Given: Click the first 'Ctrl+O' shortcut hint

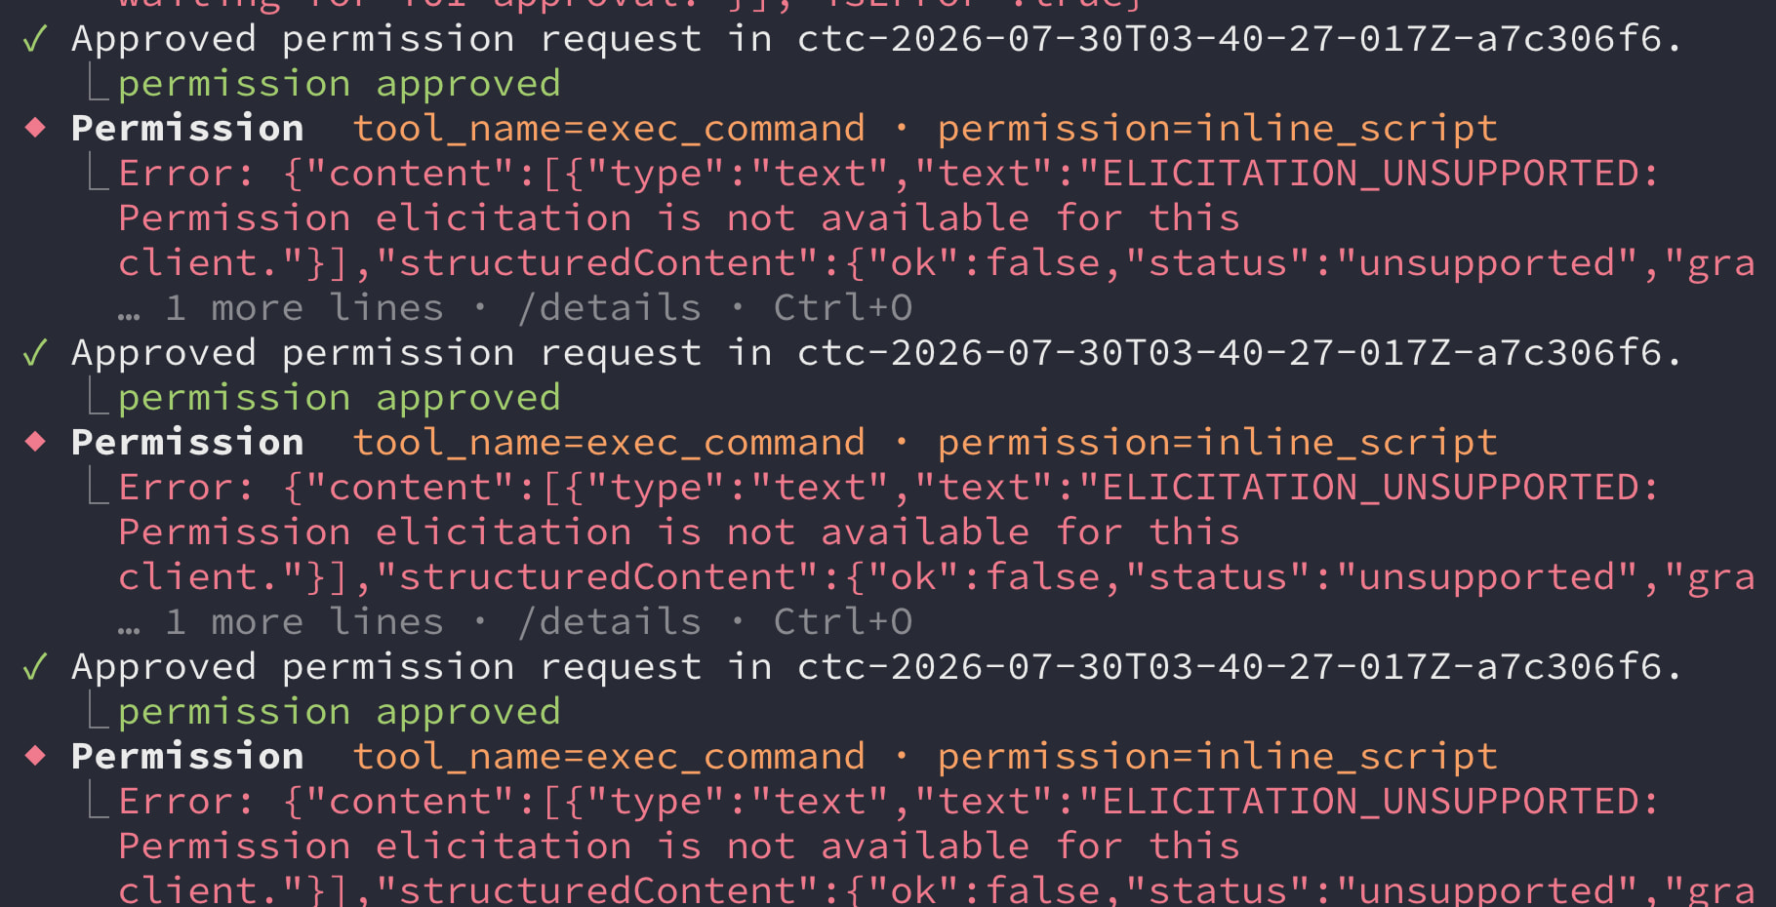Looking at the screenshot, I should point(843,308).
